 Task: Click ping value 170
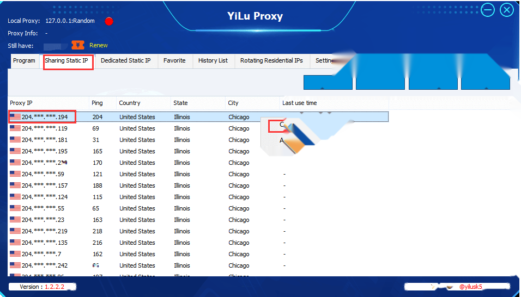pos(98,163)
